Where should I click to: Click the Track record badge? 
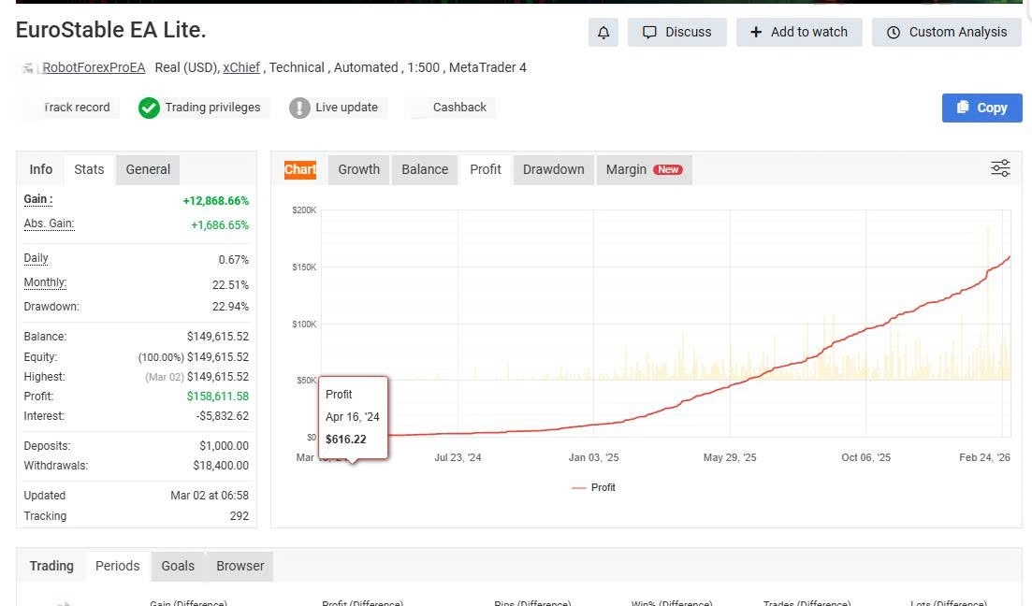pyautogui.click(x=76, y=108)
